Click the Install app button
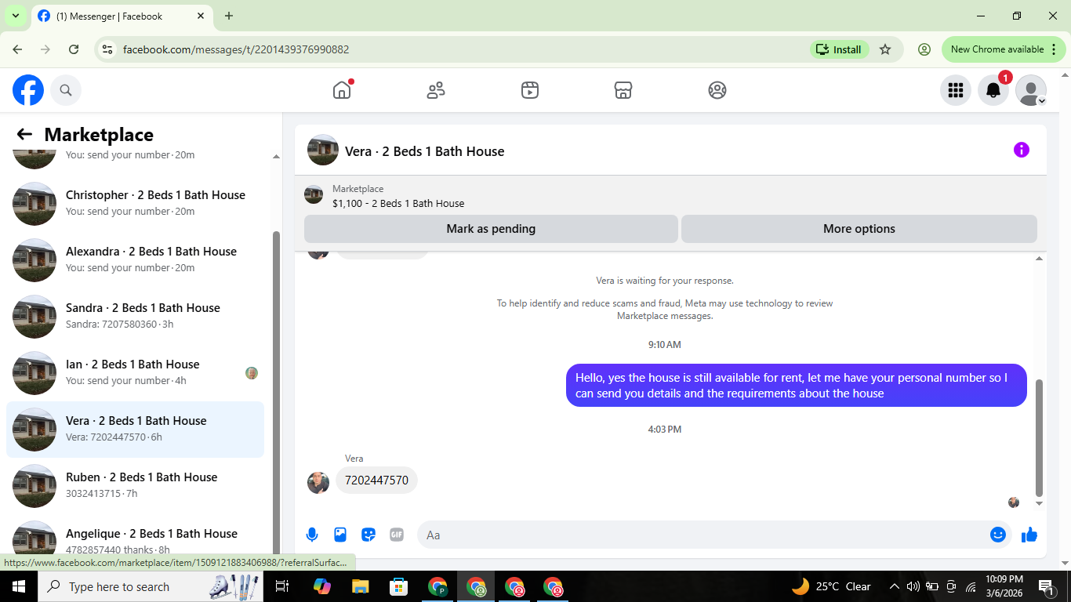 click(x=840, y=49)
